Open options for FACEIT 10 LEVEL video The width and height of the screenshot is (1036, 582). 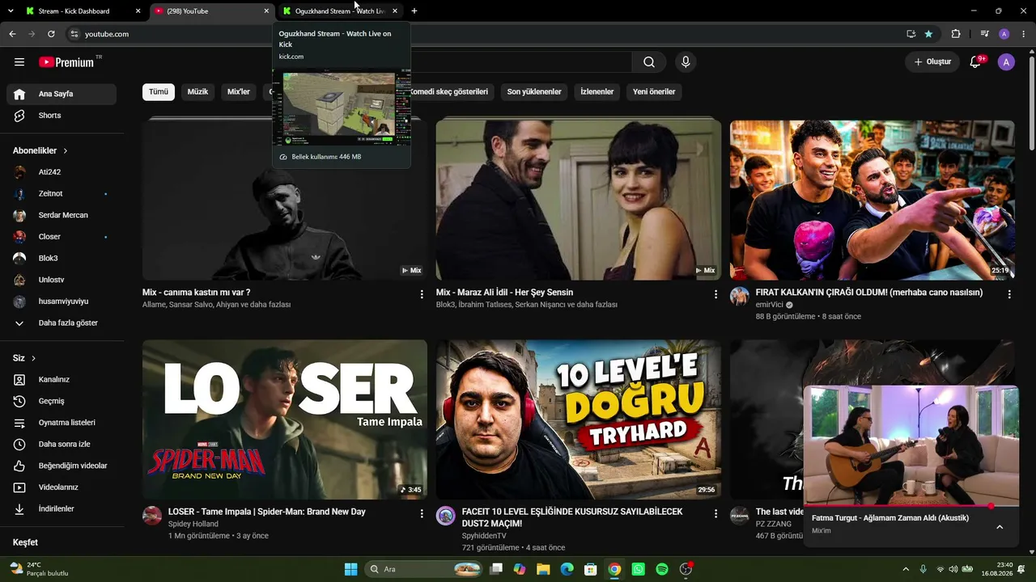[715, 513]
